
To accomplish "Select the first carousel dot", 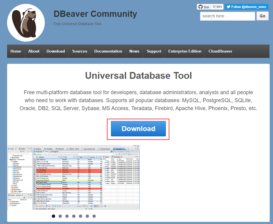I will pos(53,216).
